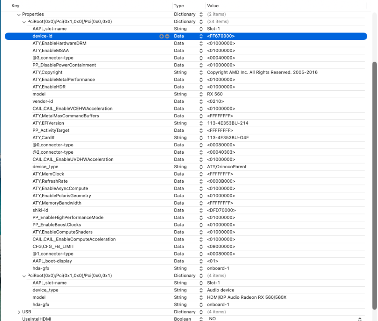Select the UseIntelHDMI key

[x=37, y=319]
